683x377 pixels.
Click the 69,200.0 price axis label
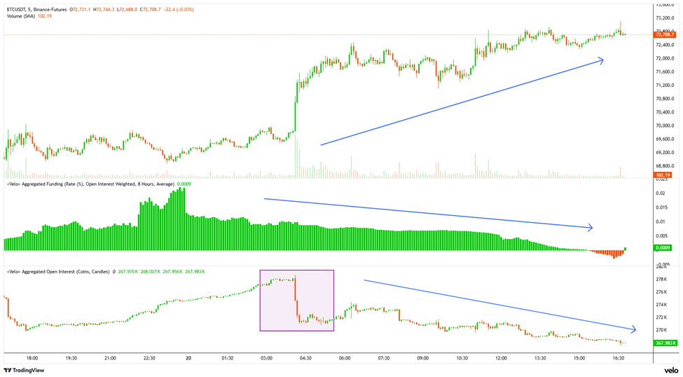665,153
